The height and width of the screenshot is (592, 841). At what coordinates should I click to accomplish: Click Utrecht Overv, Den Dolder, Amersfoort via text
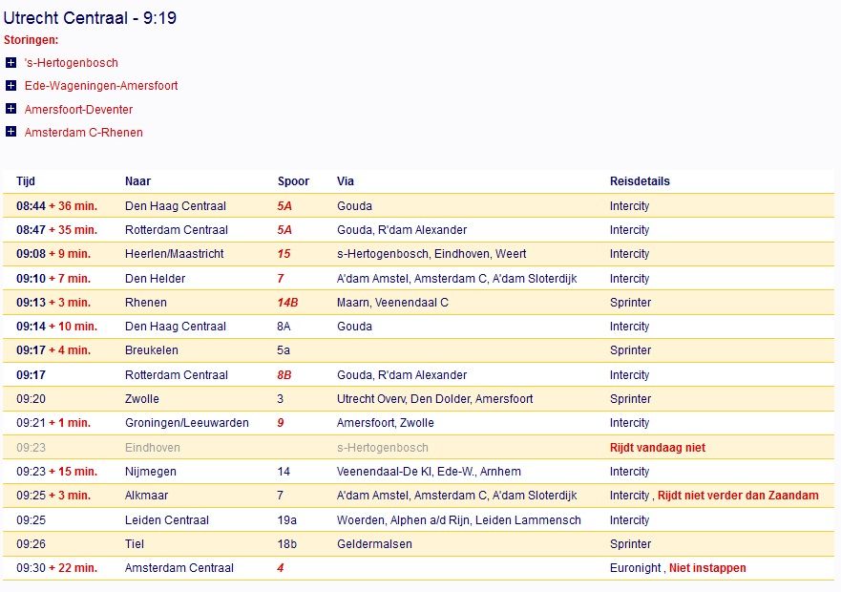tap(435, 399)
